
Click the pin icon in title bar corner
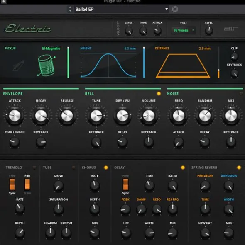(x=4, y=2)
